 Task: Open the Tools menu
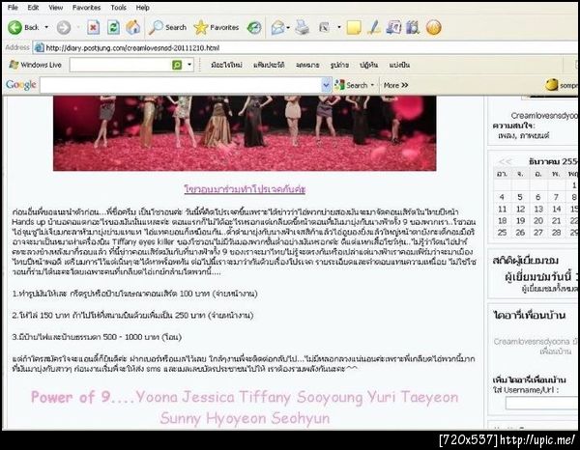tap(118, 8)
